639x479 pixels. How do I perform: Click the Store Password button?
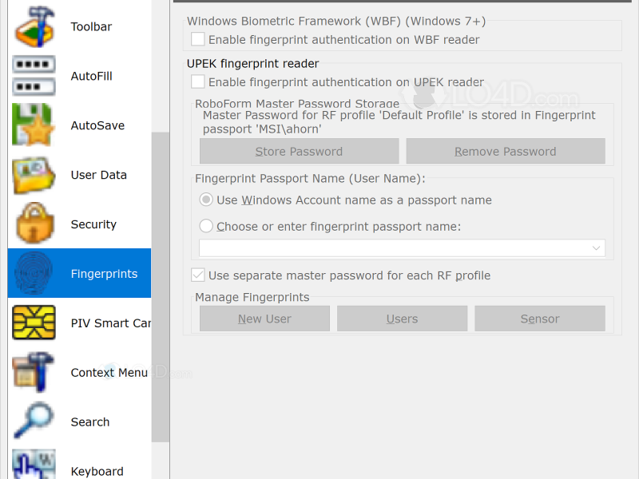pyautogui.click(x=299, y=151)
